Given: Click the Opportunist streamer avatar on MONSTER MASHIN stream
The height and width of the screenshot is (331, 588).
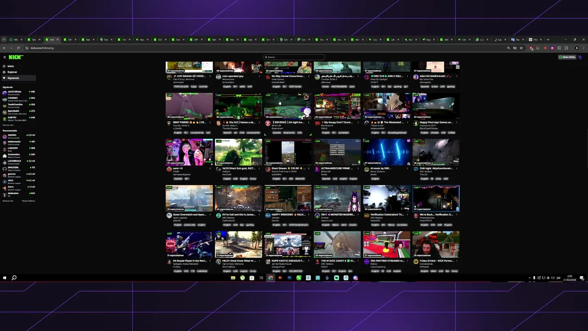Looking at the screenshot, I should pos(317,216).
